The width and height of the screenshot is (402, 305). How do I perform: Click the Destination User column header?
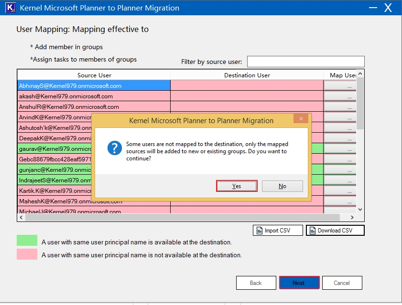(247, 75)
